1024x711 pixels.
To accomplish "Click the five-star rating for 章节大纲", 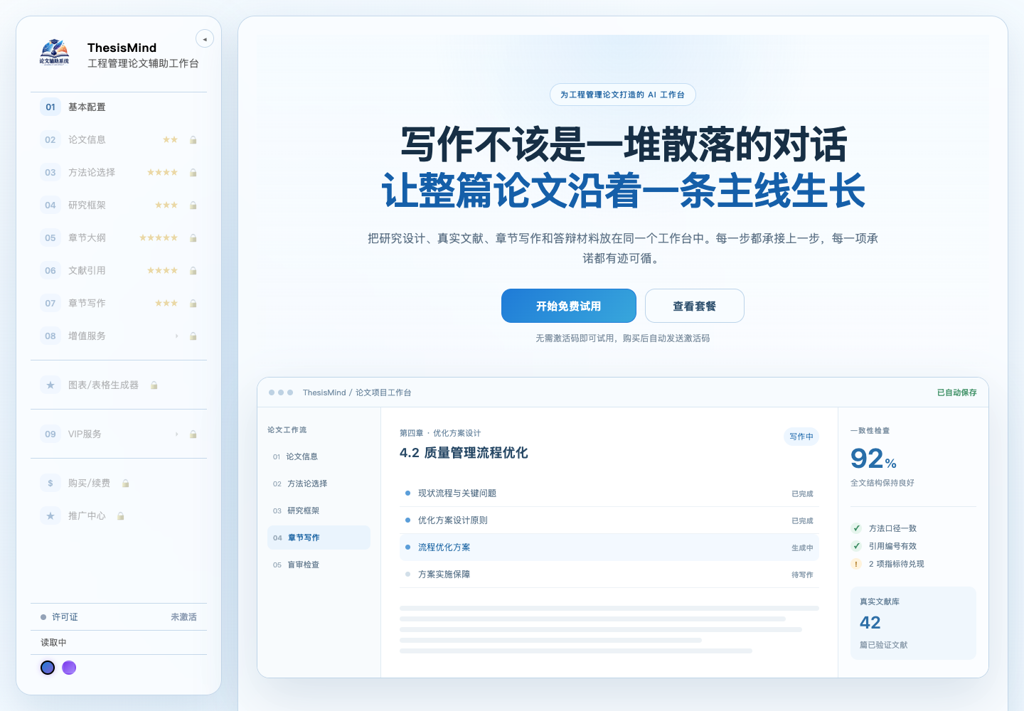I will tap(159, 238).
